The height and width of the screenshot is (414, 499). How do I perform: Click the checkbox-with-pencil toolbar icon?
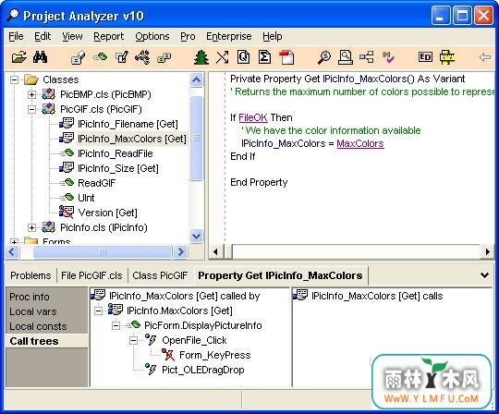click(122, 57)
